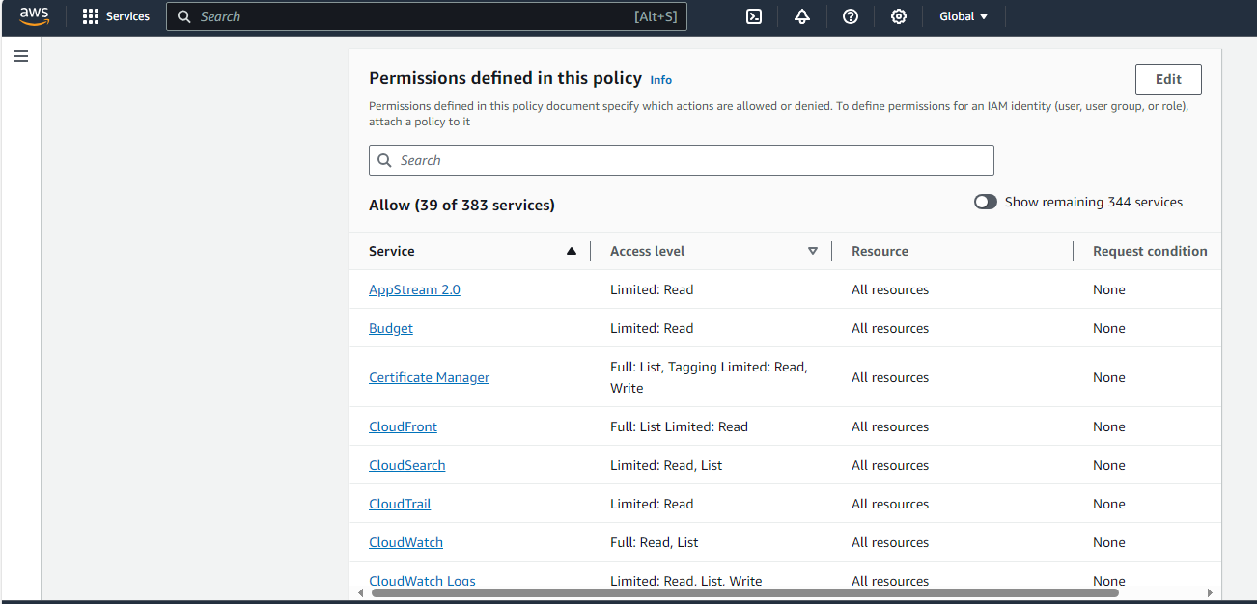1257x604 pixels.
Task: Open the Budget service link
Action: (391, 328)
